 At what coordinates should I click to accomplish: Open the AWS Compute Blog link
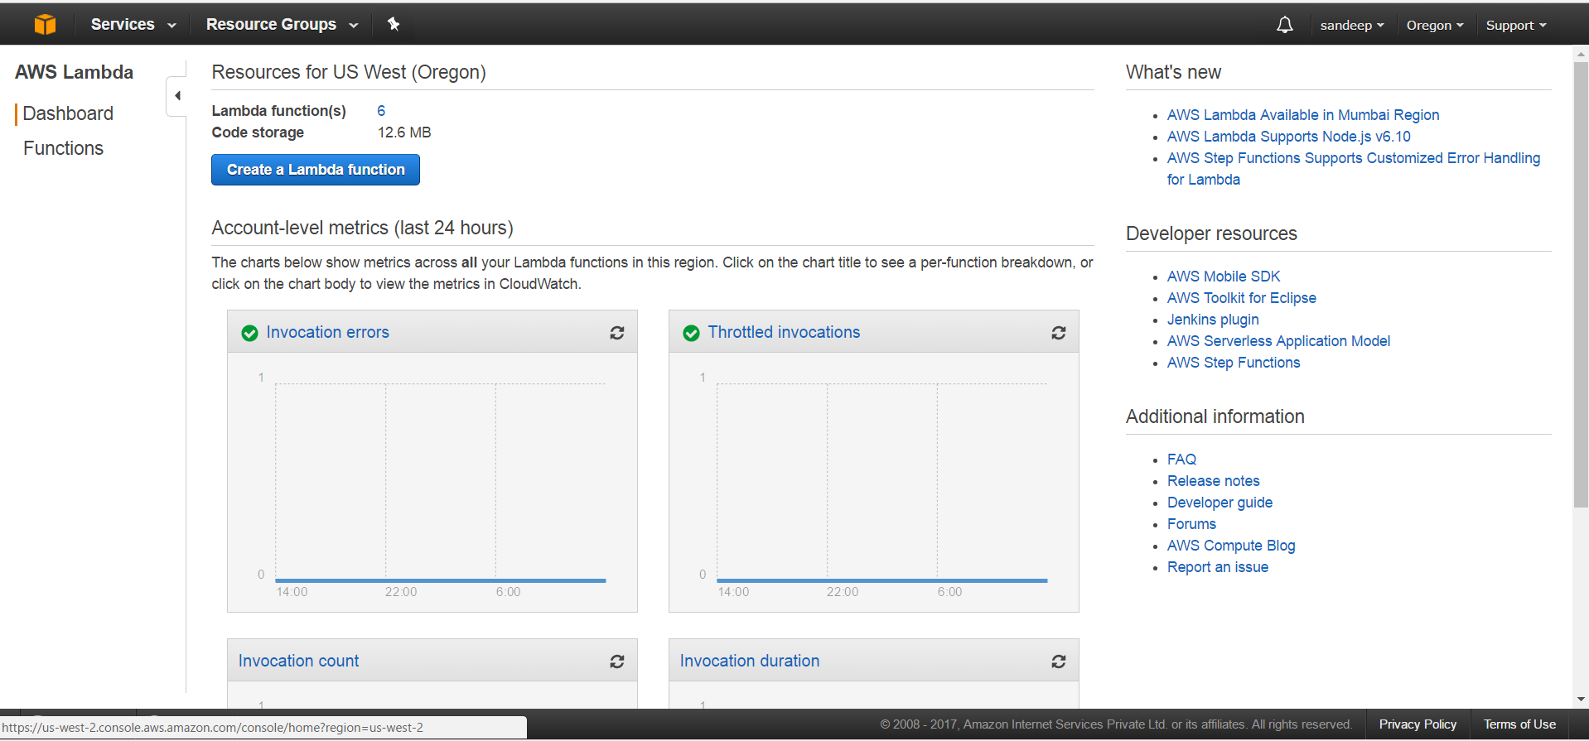pyautogui.click(x=1231, y=546)
